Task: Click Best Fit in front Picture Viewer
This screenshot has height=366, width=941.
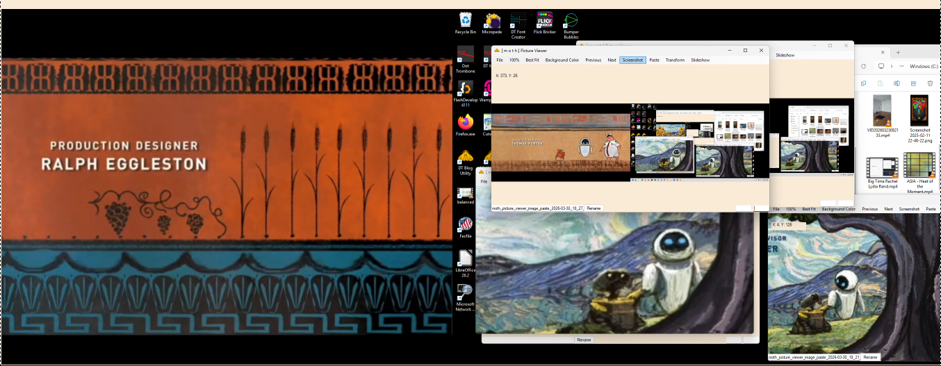Action: pyautogui.click(x=532, y=60)
